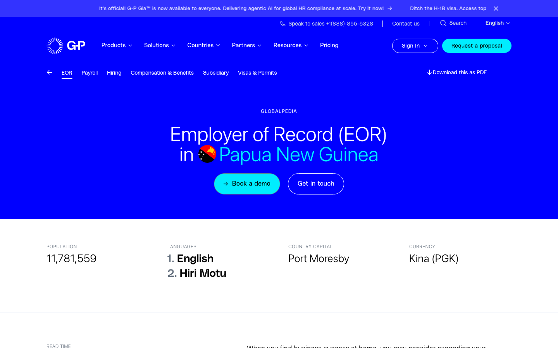Click the download arrow for PDF
Viewport: 558px width, 348px height.
(429, 72)
